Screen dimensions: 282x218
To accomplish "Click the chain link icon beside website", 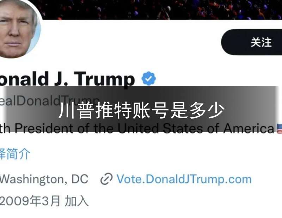I will [x=106, y=179].
